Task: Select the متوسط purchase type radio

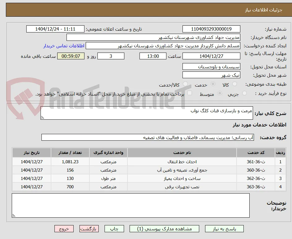Action: tap(220, 93)
